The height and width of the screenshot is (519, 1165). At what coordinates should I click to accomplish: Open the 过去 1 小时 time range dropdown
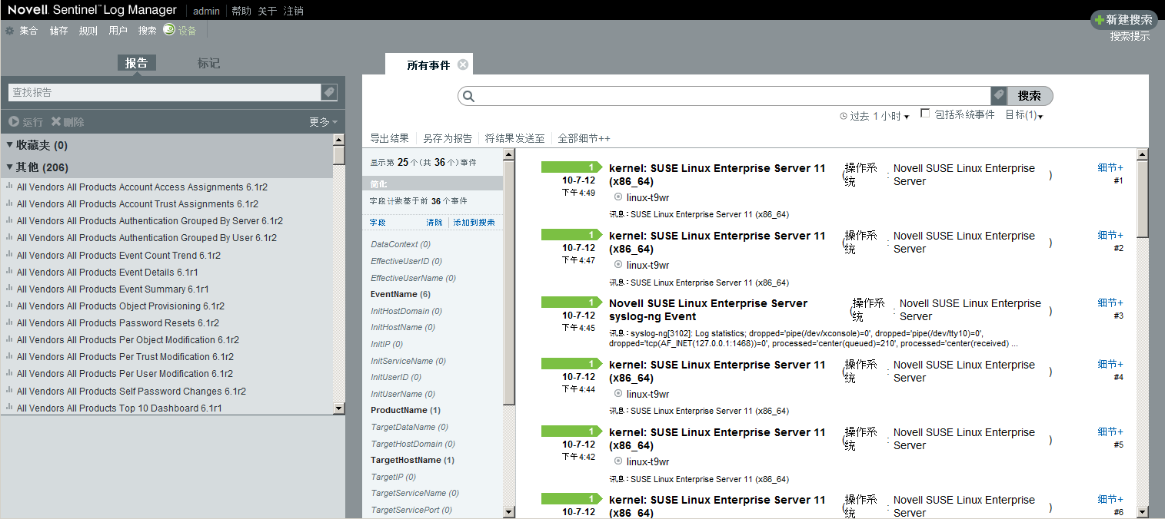pyautogui.click(x=879, y=116)
